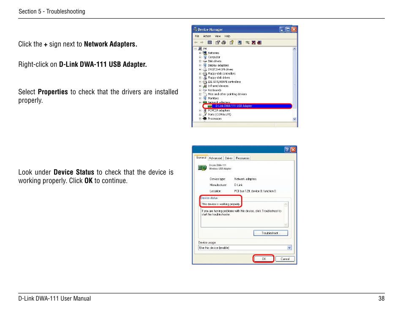Image resolution: width=403 pixels, height=312 pixels.
Task: Click the Device Manager title bar icon
Action: (195, 29)
